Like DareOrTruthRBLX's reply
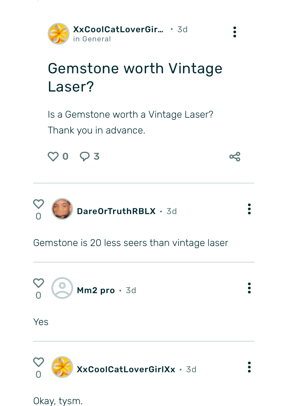297x406 pixels. click(39, 204)
